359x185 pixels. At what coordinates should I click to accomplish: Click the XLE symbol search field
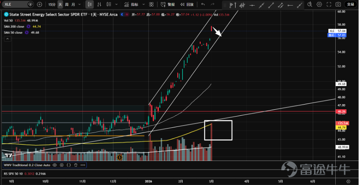click(x=18, y=4)
